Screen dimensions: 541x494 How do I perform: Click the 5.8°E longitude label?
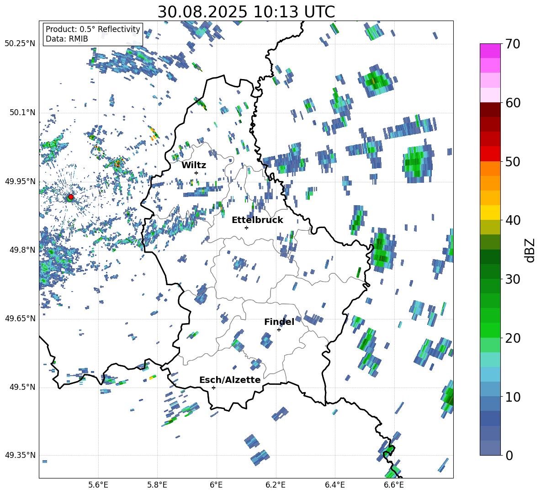coord(157,485)
